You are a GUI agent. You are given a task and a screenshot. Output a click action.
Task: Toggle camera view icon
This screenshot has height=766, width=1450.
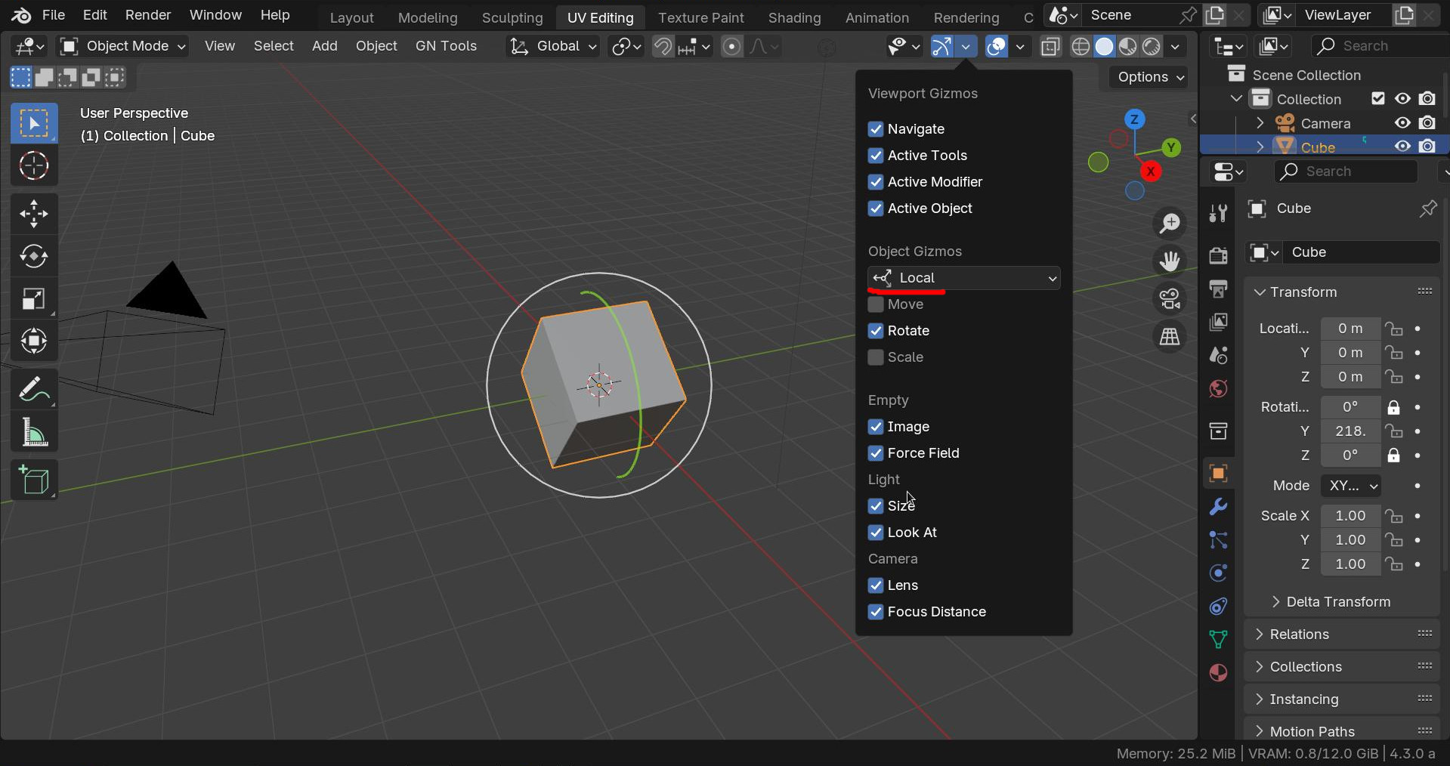[1170, 299]
